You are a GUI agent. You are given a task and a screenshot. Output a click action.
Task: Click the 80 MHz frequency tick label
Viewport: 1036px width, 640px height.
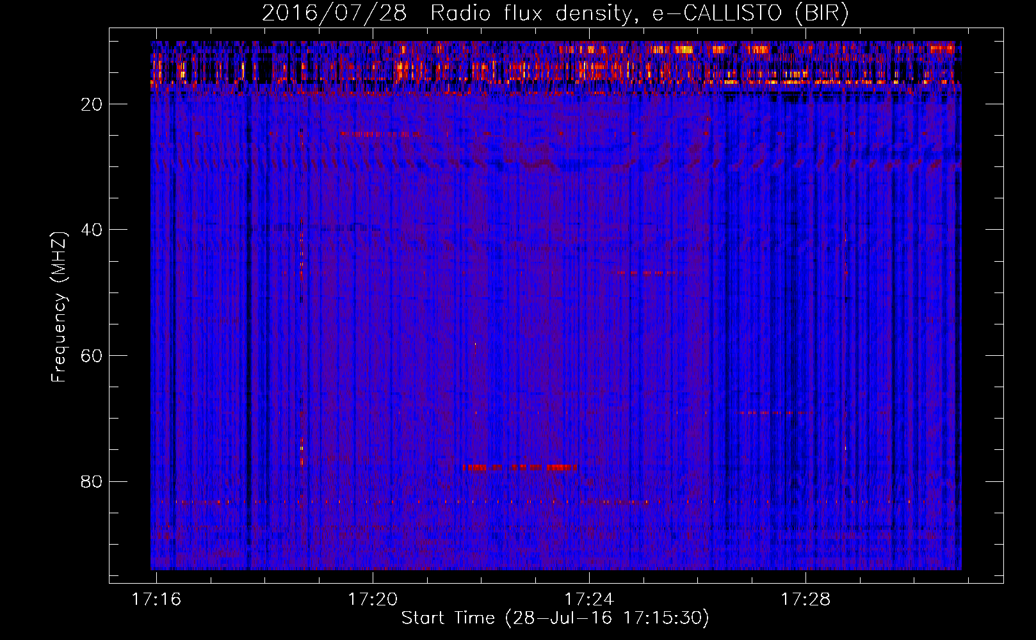[92, 481]
